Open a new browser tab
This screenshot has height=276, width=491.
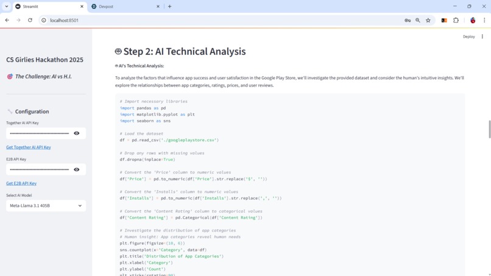[x=169, y=6]
